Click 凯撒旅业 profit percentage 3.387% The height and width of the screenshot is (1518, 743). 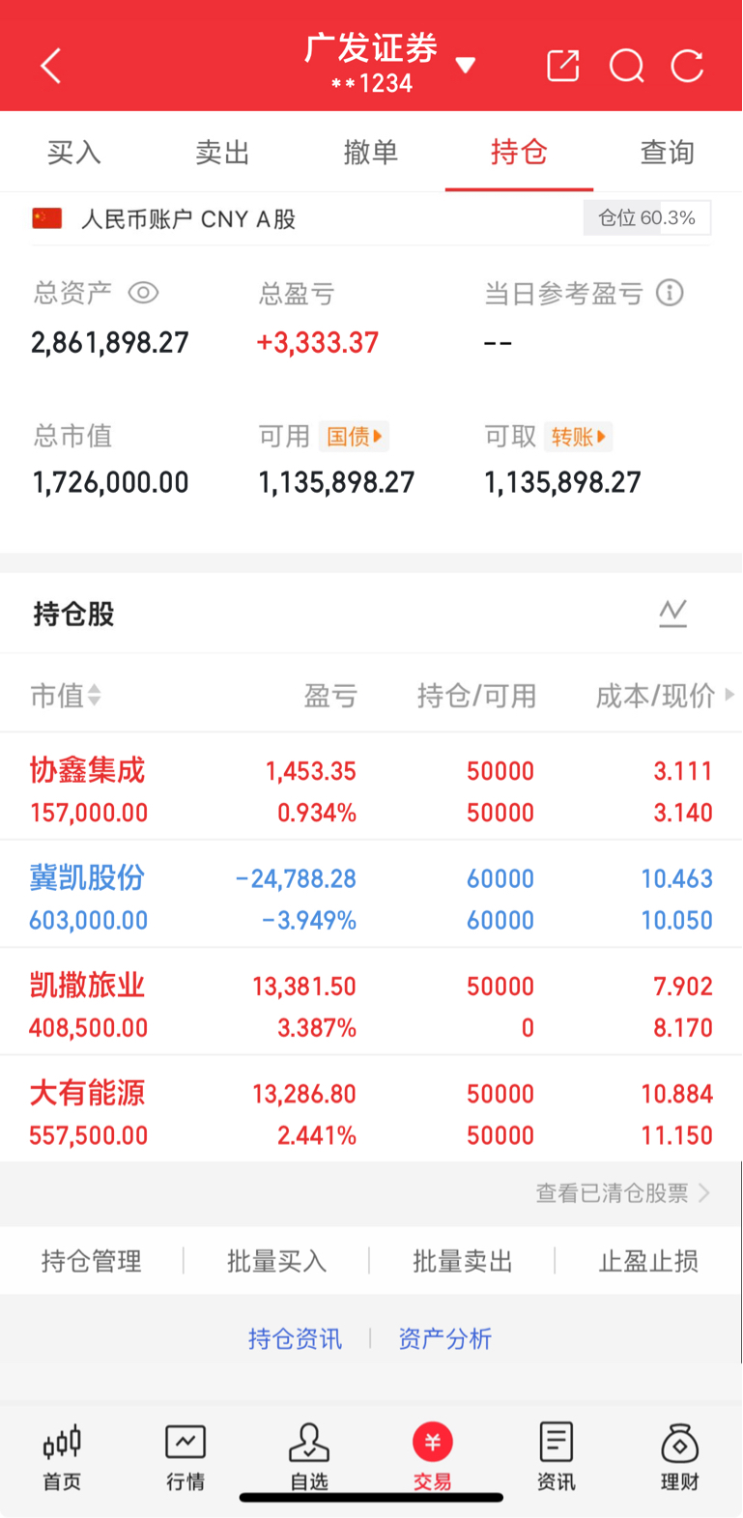317,1027
